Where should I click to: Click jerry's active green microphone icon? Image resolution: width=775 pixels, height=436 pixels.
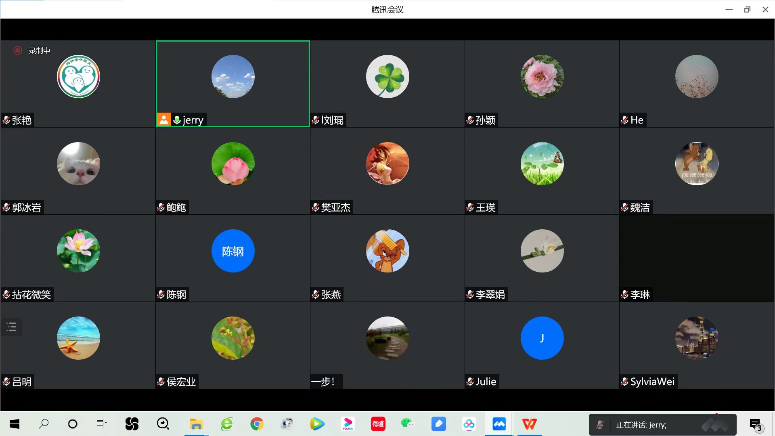pos(177,120)
